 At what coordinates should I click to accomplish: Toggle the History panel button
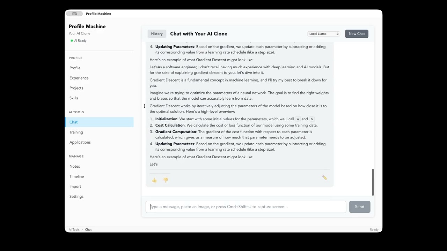[157, 34]
